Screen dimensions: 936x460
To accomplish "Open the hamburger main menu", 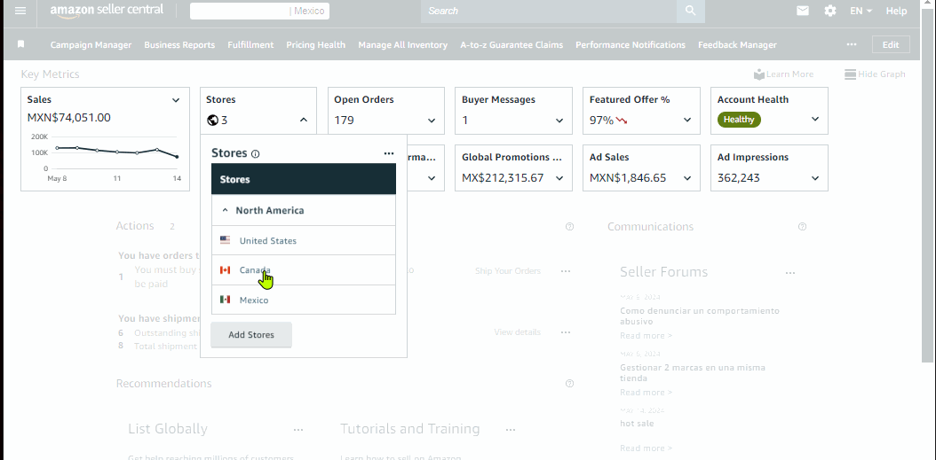I will tap(20, 11).
